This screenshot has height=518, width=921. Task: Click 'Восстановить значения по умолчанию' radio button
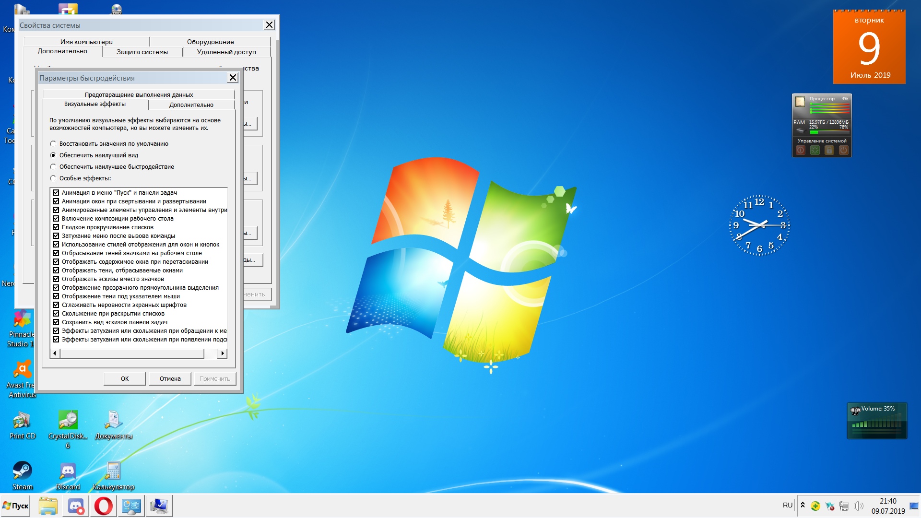coord(53,143)
